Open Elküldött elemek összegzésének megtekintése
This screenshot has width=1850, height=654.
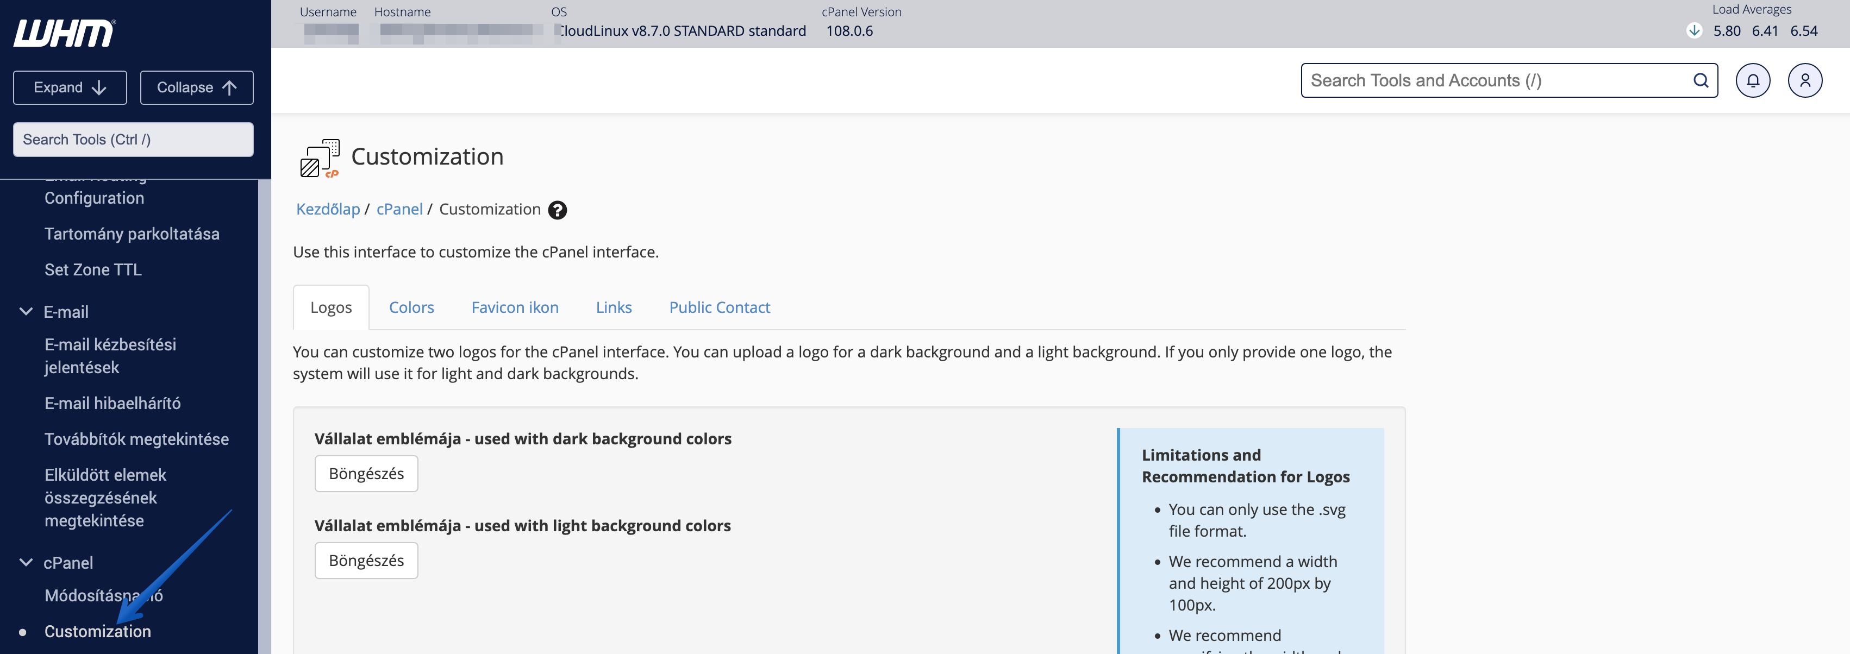coord(105,498)
